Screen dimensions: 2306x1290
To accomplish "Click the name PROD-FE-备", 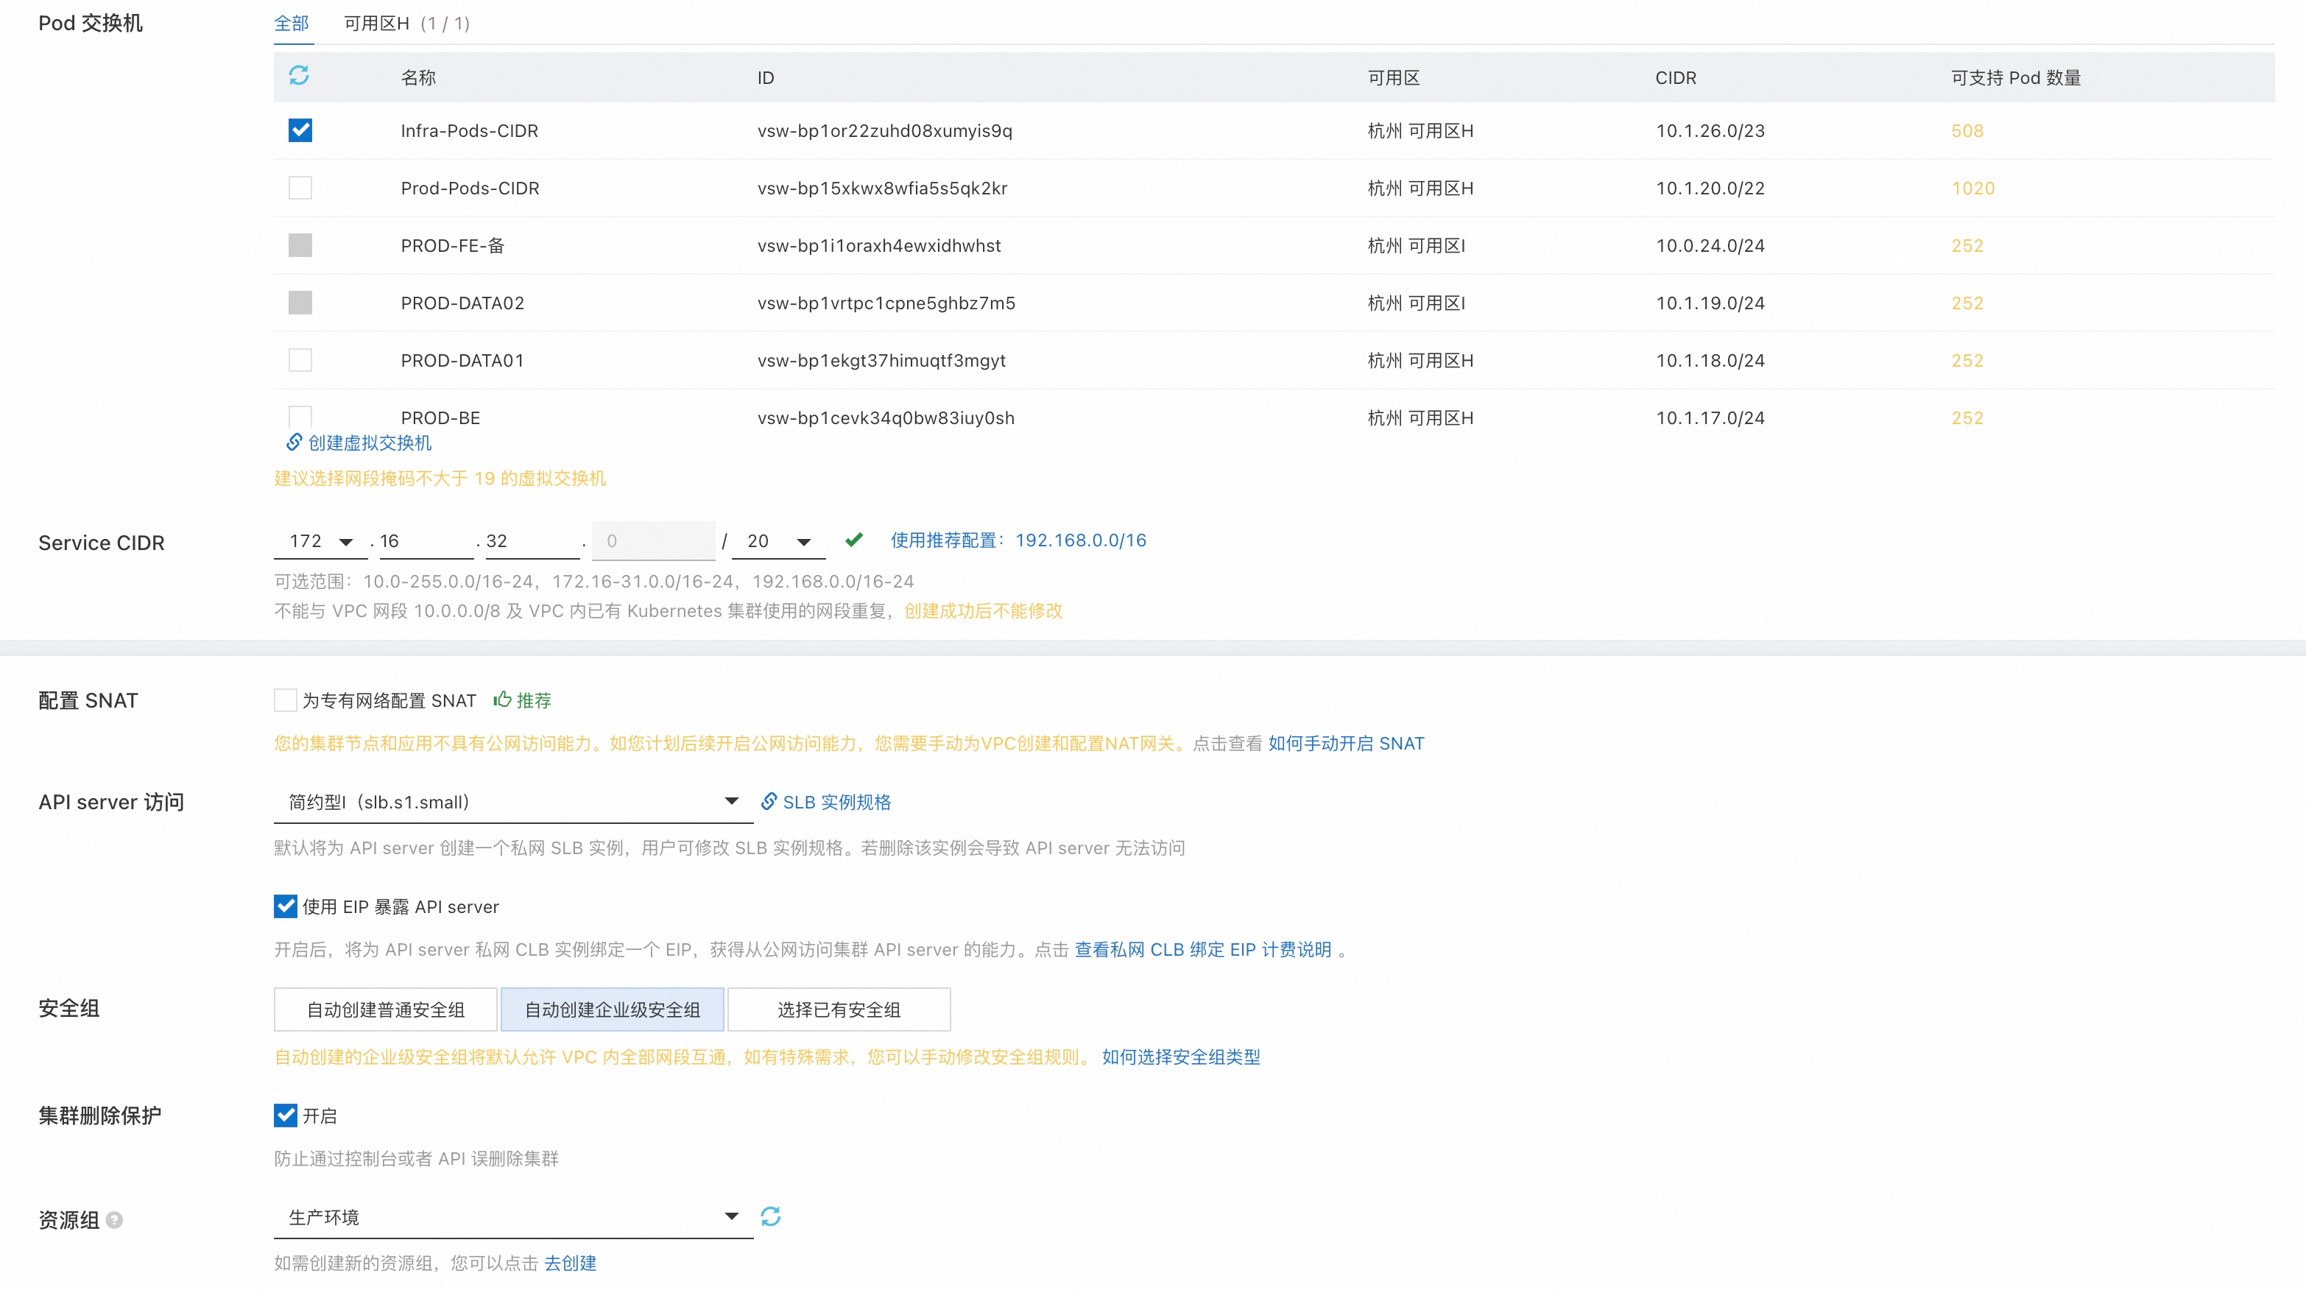I will (452, 245).
